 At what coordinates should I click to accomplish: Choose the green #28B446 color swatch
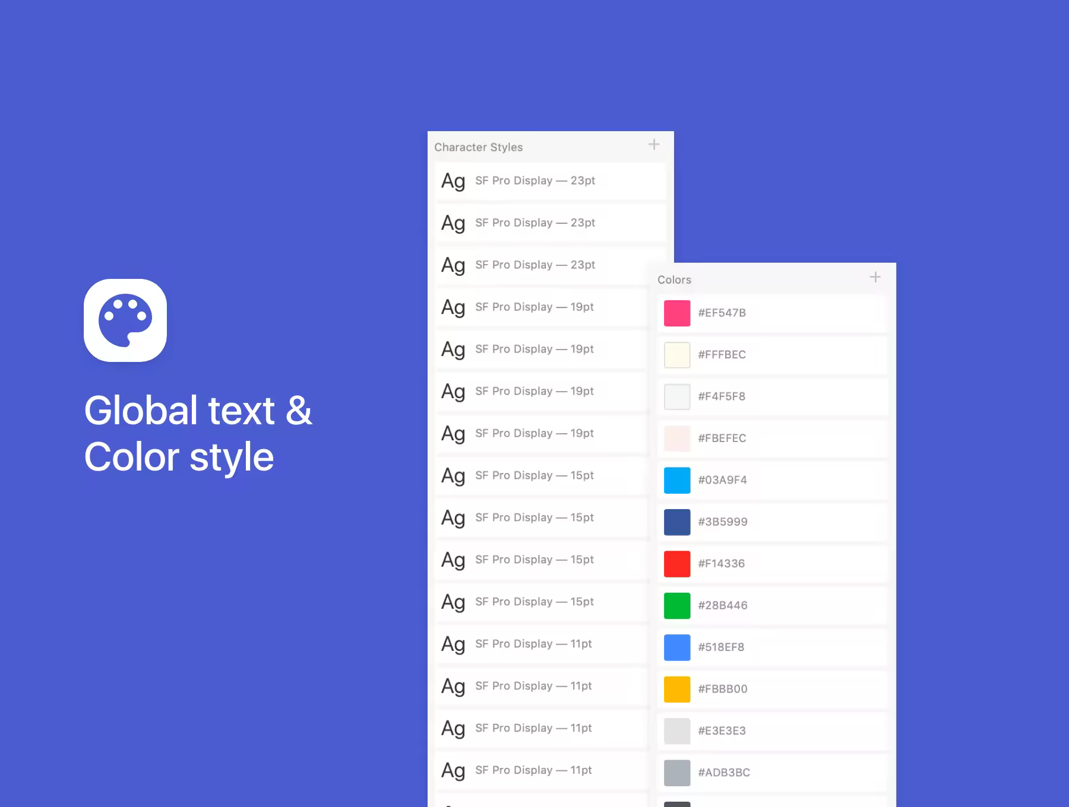(677, 606)
